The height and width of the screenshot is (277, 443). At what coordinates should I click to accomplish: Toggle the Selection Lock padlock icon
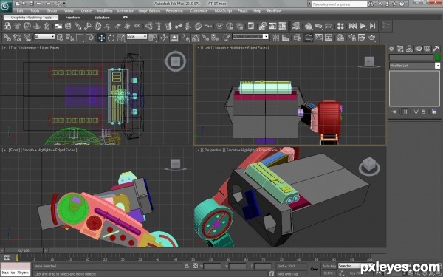tap(187, 266)
